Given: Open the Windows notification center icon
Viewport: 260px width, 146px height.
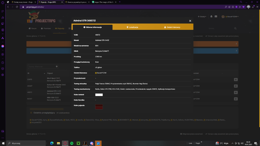Looking at the screenshot, I should tap(256, 143).
